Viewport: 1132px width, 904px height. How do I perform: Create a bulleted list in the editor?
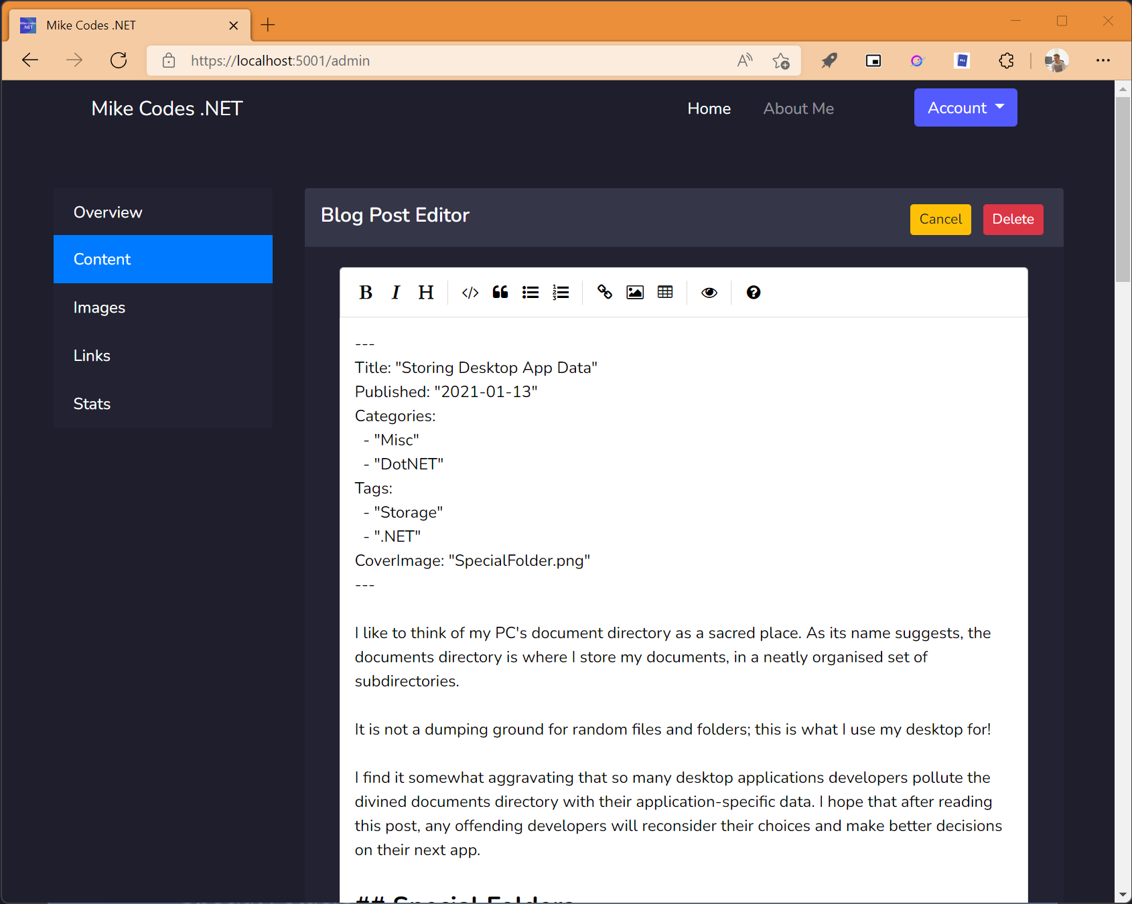coord(530,293)
